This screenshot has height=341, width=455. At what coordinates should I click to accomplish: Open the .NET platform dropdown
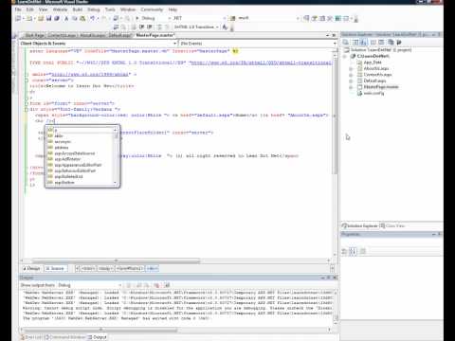tap(200, 18)
